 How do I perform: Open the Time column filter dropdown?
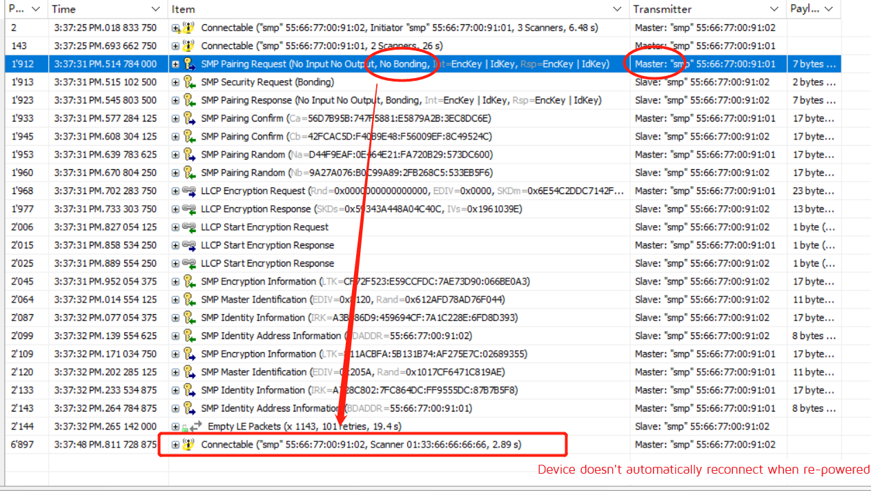click(x=155, y=9)
